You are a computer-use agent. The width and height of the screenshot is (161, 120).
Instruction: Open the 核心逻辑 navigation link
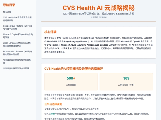[7, 12]
